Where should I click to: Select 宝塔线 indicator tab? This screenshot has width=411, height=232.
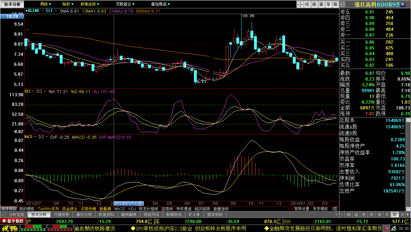tap(167, 209)
